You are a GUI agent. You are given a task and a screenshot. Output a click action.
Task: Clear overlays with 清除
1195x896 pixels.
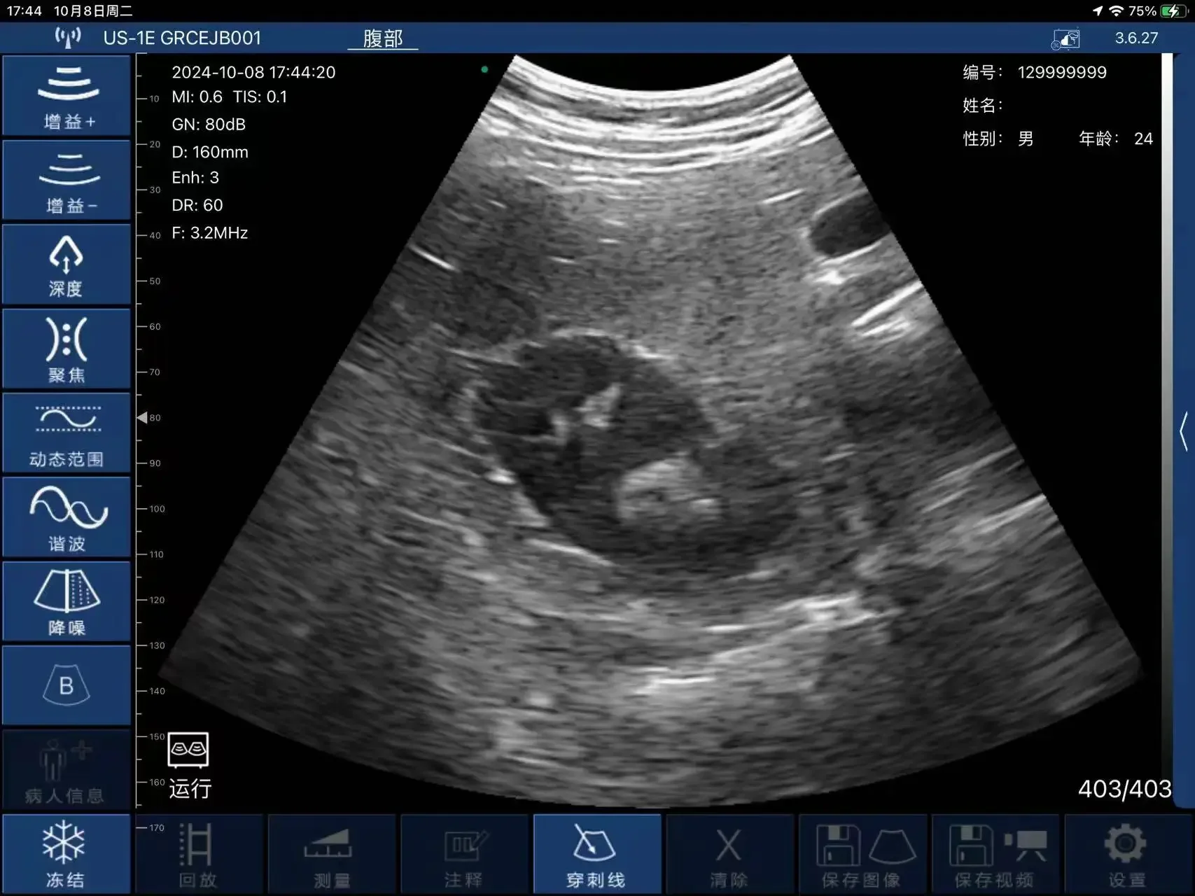[729, 855]
